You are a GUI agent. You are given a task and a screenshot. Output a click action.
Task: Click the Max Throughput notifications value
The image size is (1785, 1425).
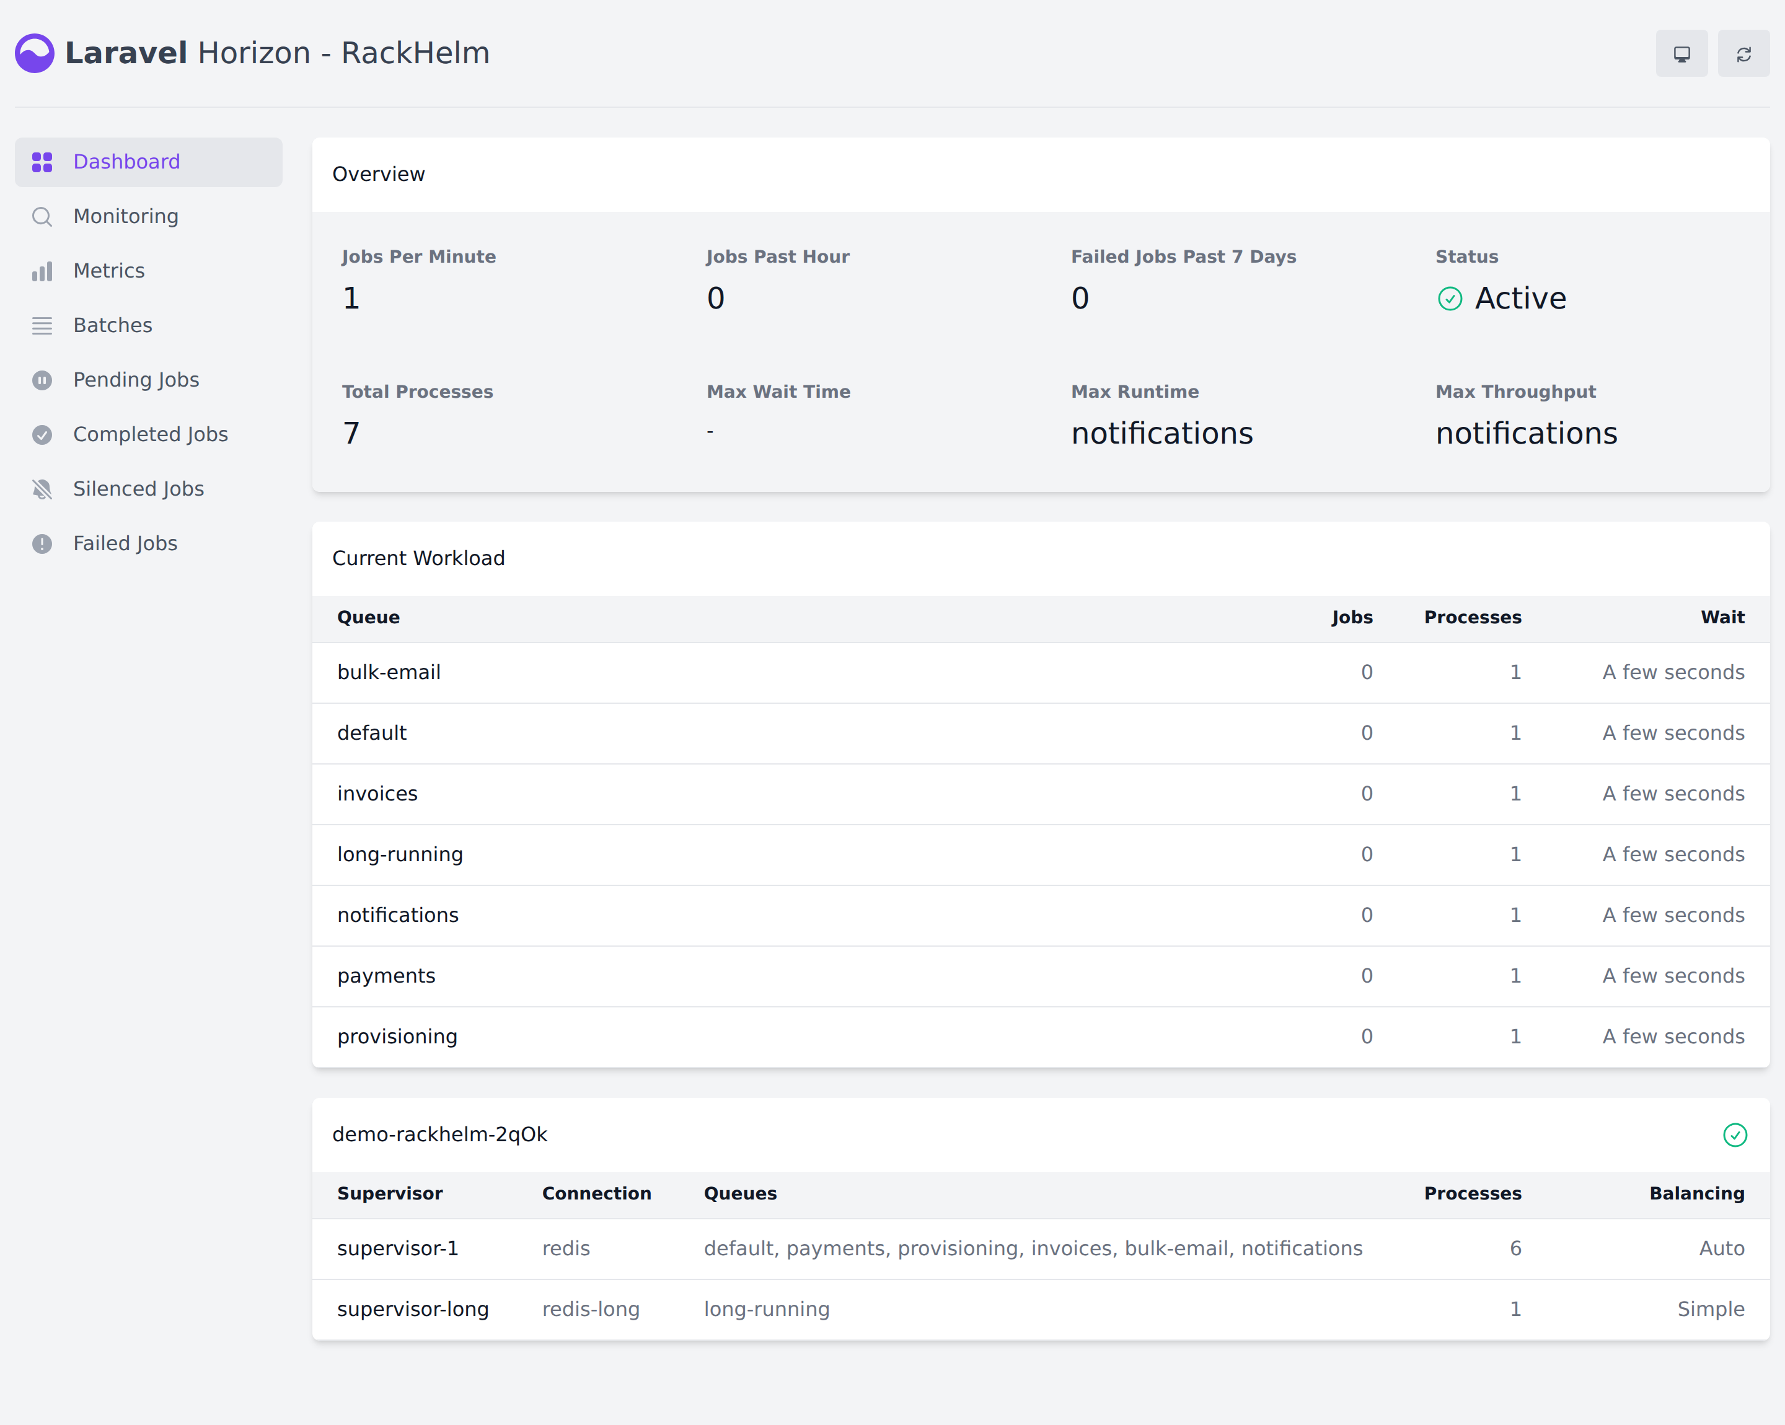tap(1526, 434)
